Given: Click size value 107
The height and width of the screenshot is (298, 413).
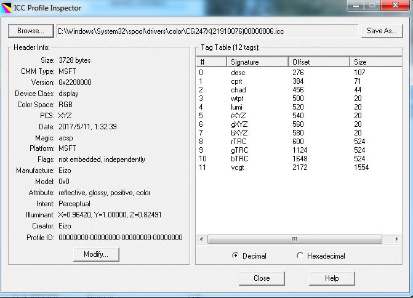Looking at the screenshot, I should tap(359, 73).
